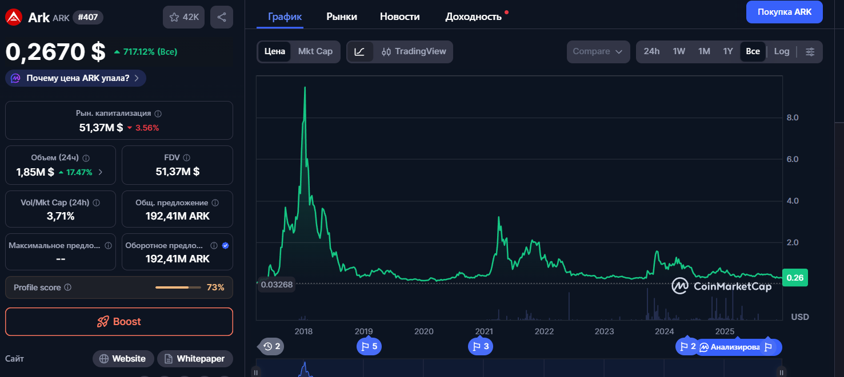Click the Покупка ARK button
844x377 pixels.
(784, 12)
